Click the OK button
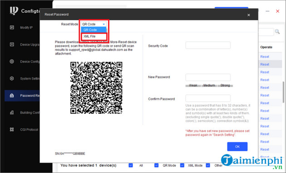286x173 pixels. pyautogui.click(x=237, y=147)
